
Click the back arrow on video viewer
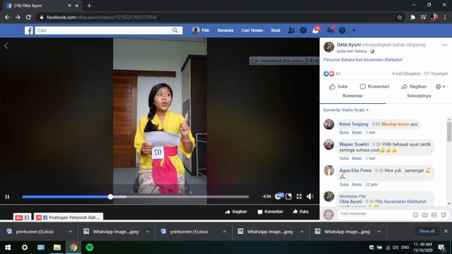[6, 45]
